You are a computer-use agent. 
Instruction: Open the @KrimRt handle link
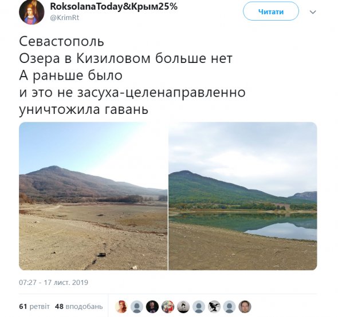(x=65, y=18)
